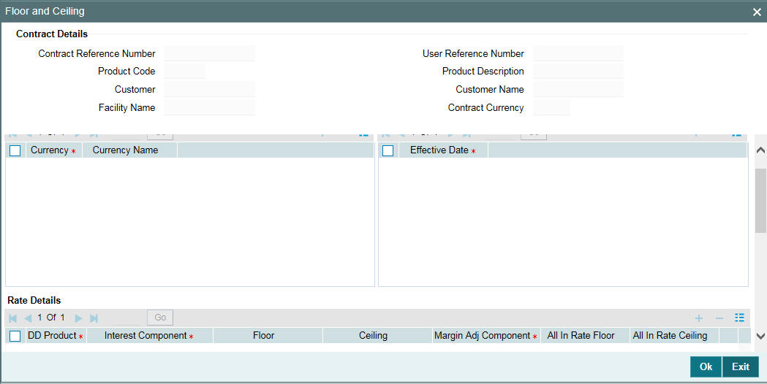Click the All In Rate Floor header
767x384 pixels.
point(585,336)
